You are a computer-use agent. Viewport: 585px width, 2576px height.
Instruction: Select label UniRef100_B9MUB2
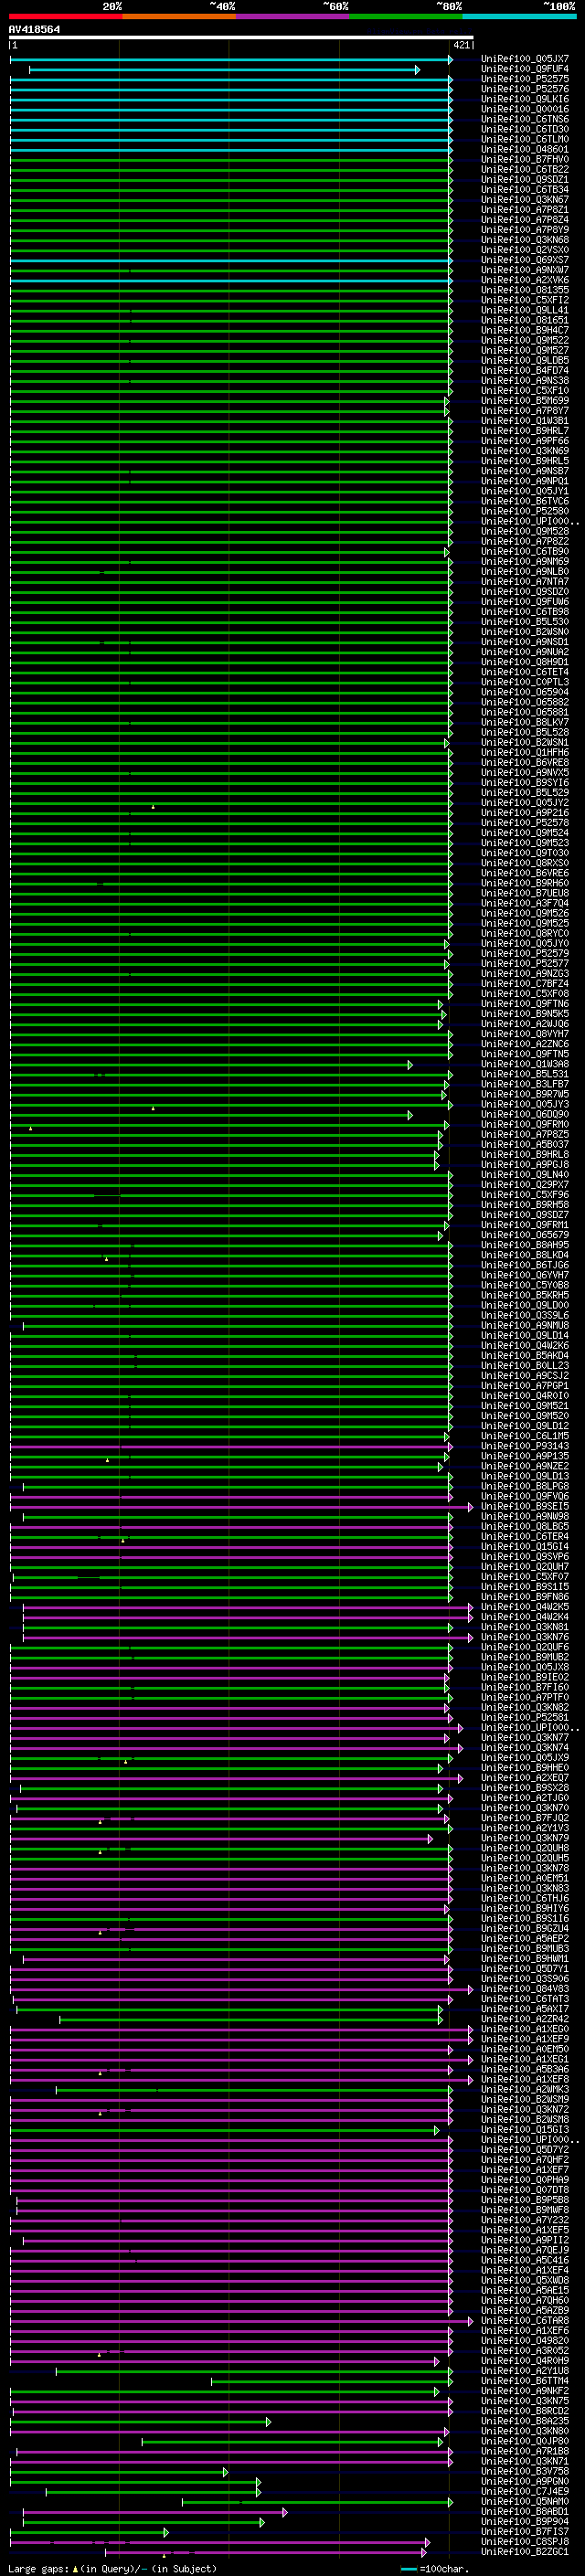(x=525, y=1657)
